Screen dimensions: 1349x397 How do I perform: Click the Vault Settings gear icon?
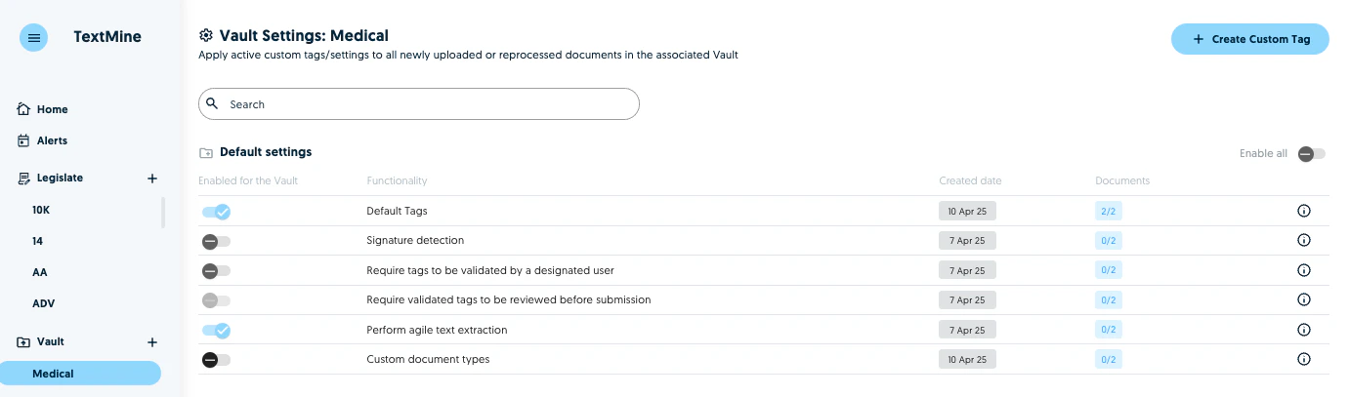[206, 36]
